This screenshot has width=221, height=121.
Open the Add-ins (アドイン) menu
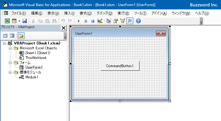coord(159,13)
